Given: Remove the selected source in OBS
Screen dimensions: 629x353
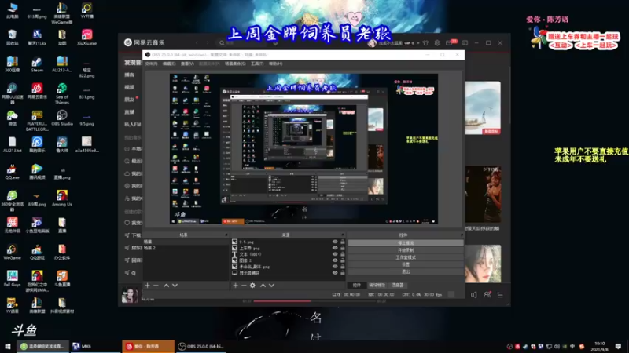Looking at the screenshot, I should [244, 286].
